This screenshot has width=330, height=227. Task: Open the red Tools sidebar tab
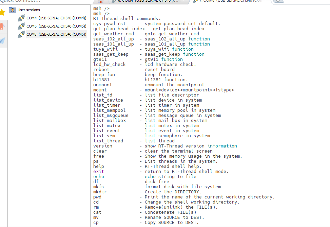[x=2, y=27]
